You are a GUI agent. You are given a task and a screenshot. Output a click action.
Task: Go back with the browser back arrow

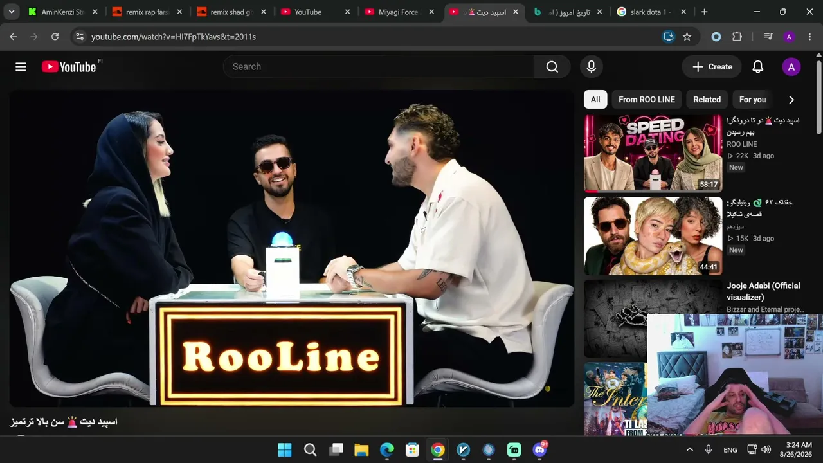tap(14, 37)
